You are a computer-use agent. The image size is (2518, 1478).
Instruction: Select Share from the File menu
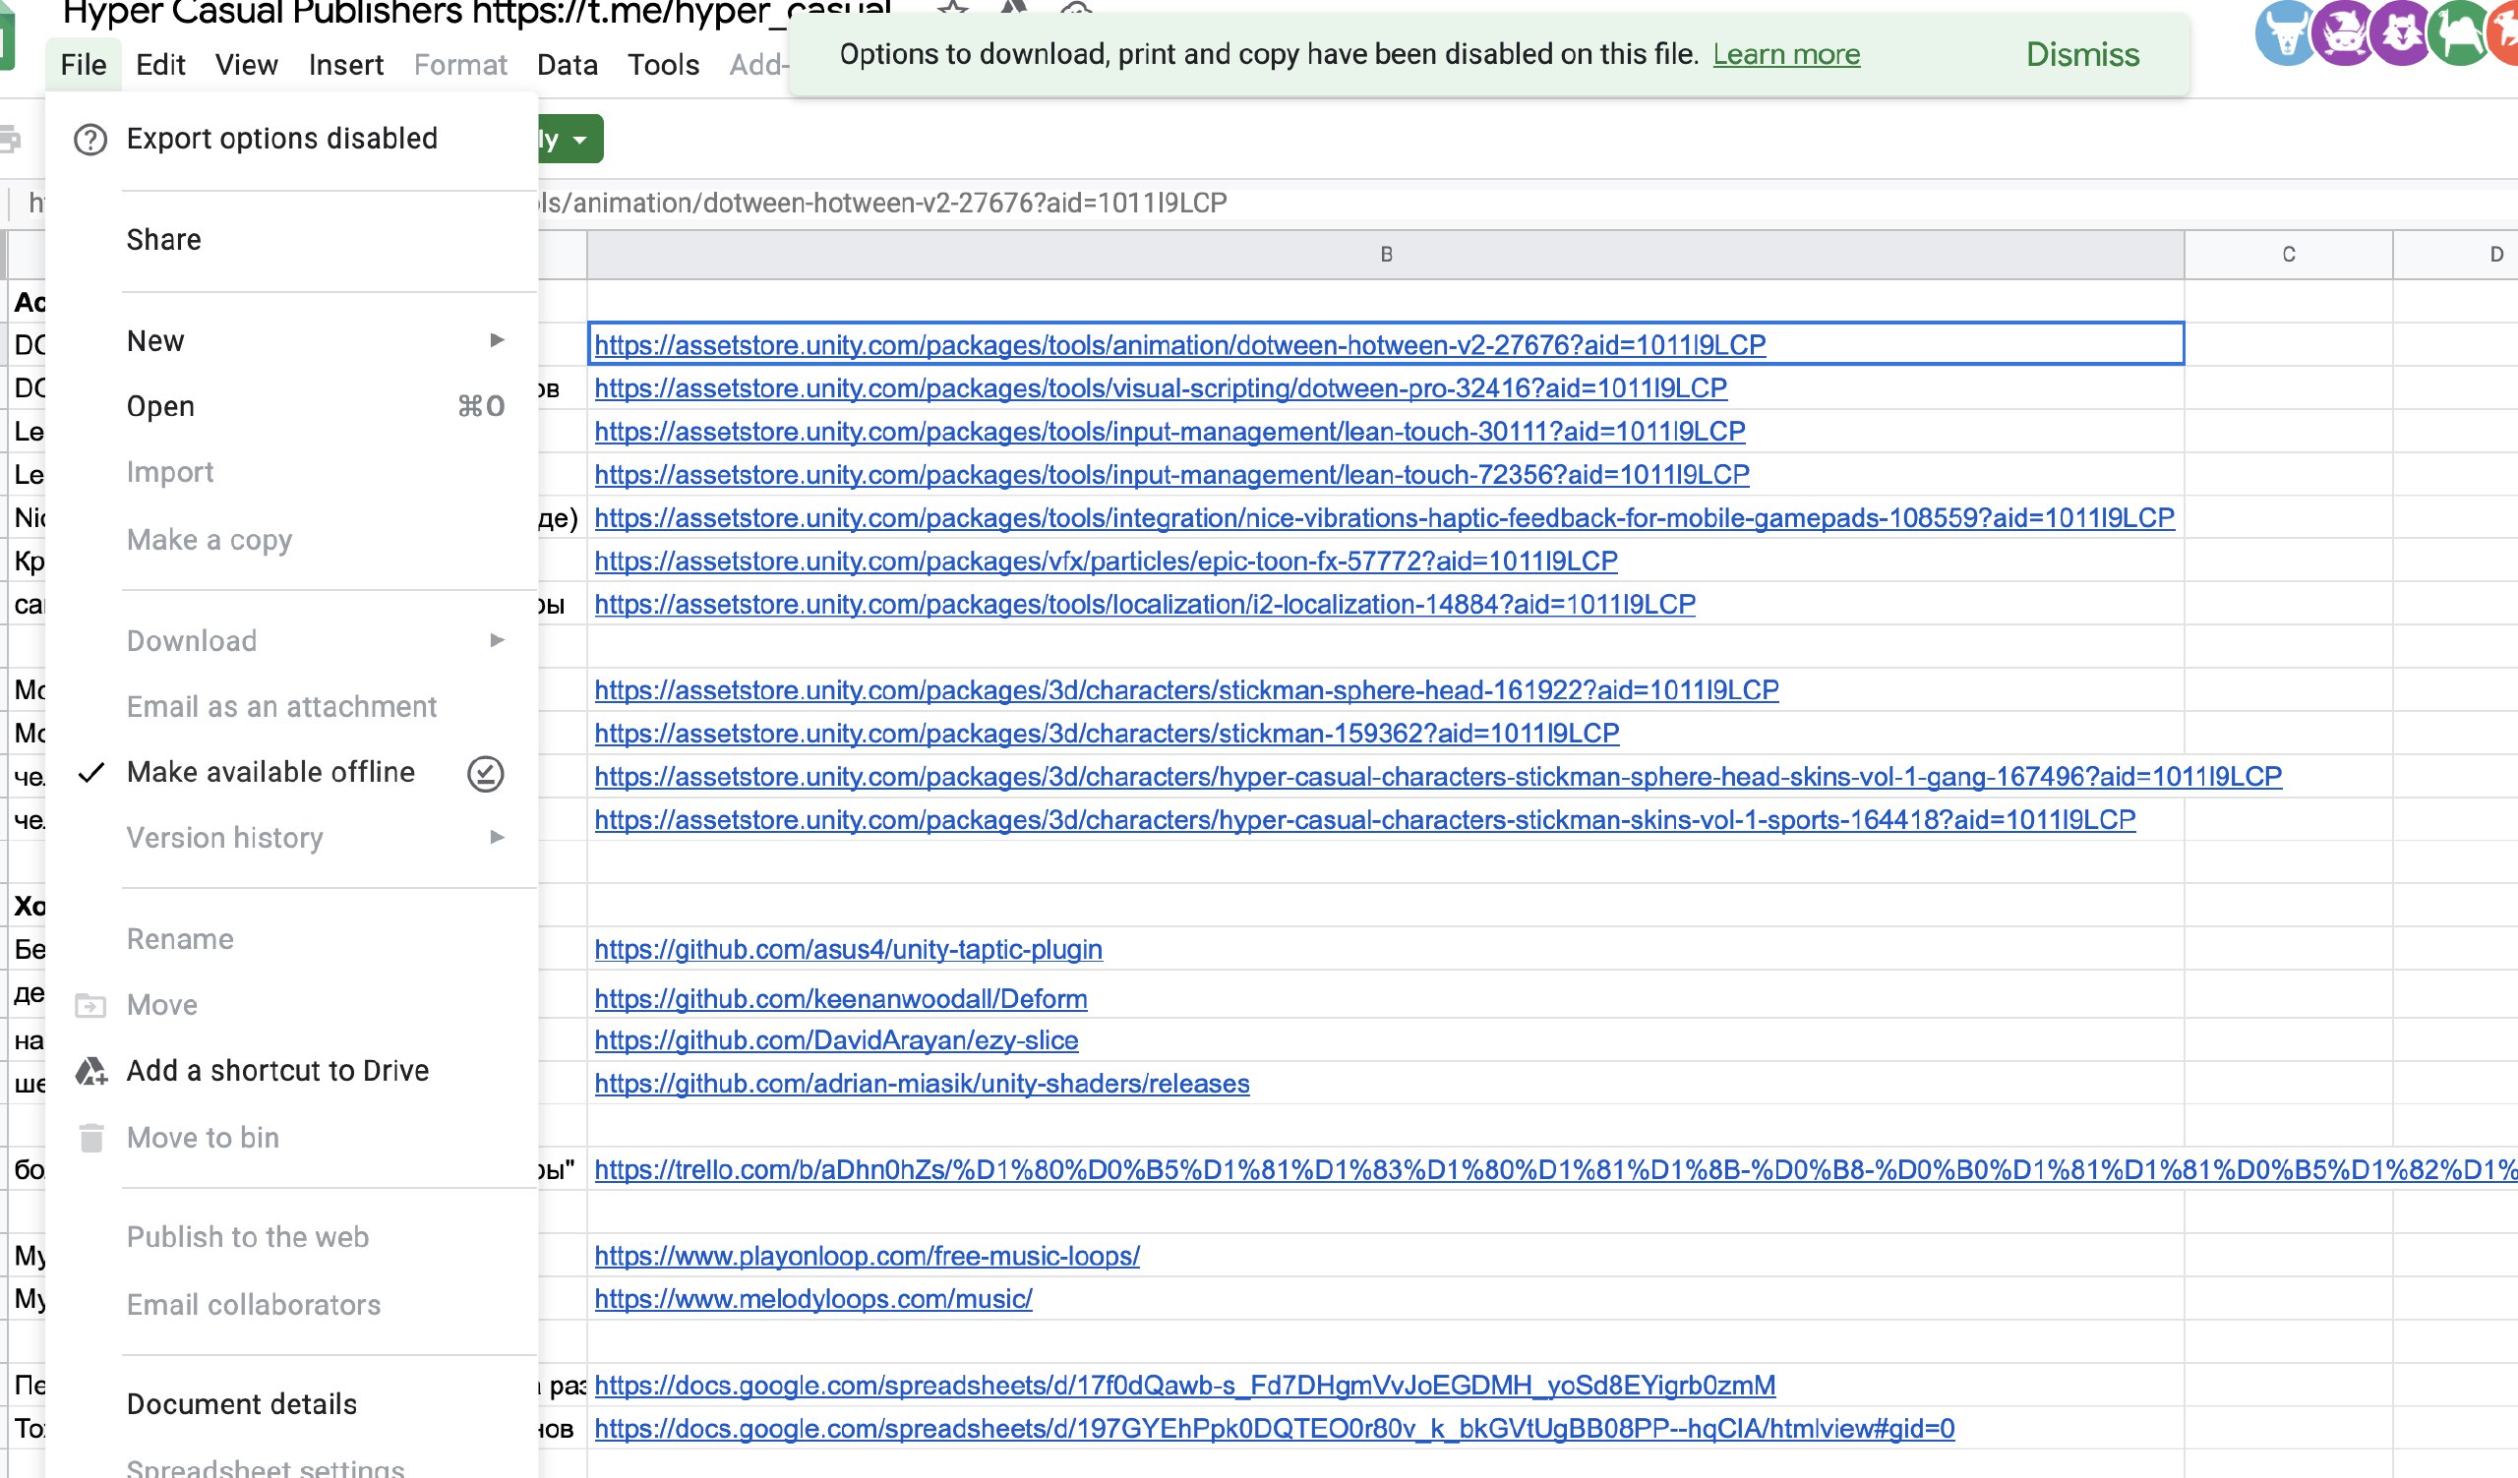[164, 240]
